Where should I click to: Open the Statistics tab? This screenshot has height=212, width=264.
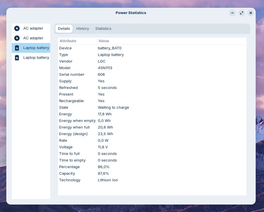click(x=103, y=29)
